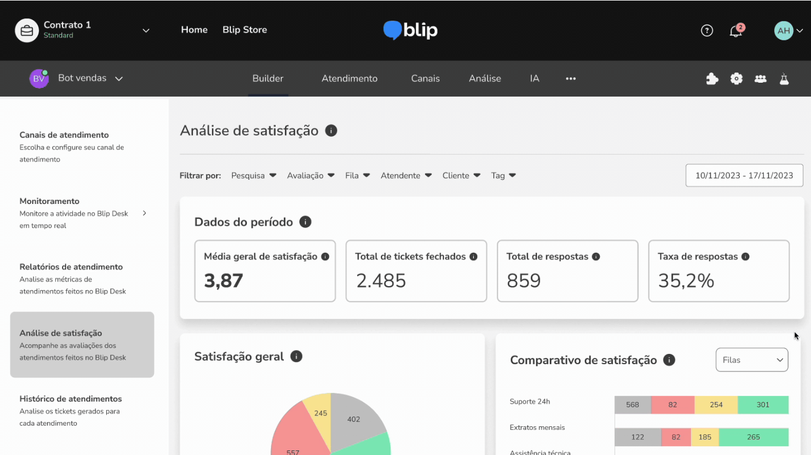Open Relatórios de atendimento in sidebar
Viewport: 811px width, 455px height.
82,279
